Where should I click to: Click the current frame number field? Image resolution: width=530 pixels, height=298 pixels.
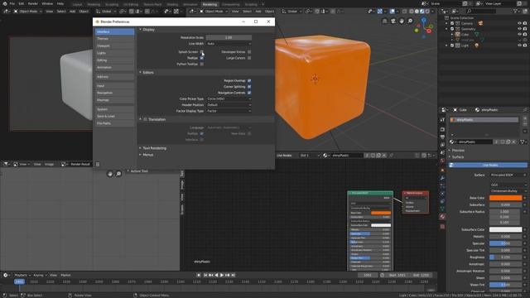coord(368,276)
